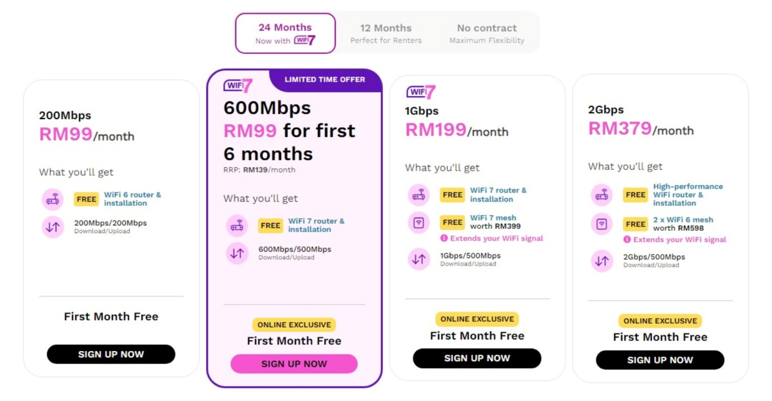Click WiFi 7 logo on 1Gbps card
Screen dimensions: 772x401
pos(421,92)
